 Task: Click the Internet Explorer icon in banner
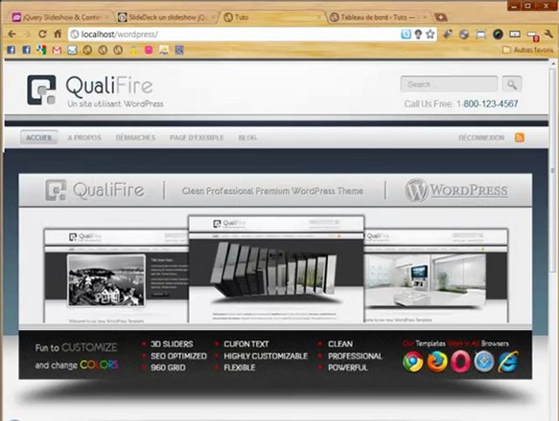coord(508,361)
